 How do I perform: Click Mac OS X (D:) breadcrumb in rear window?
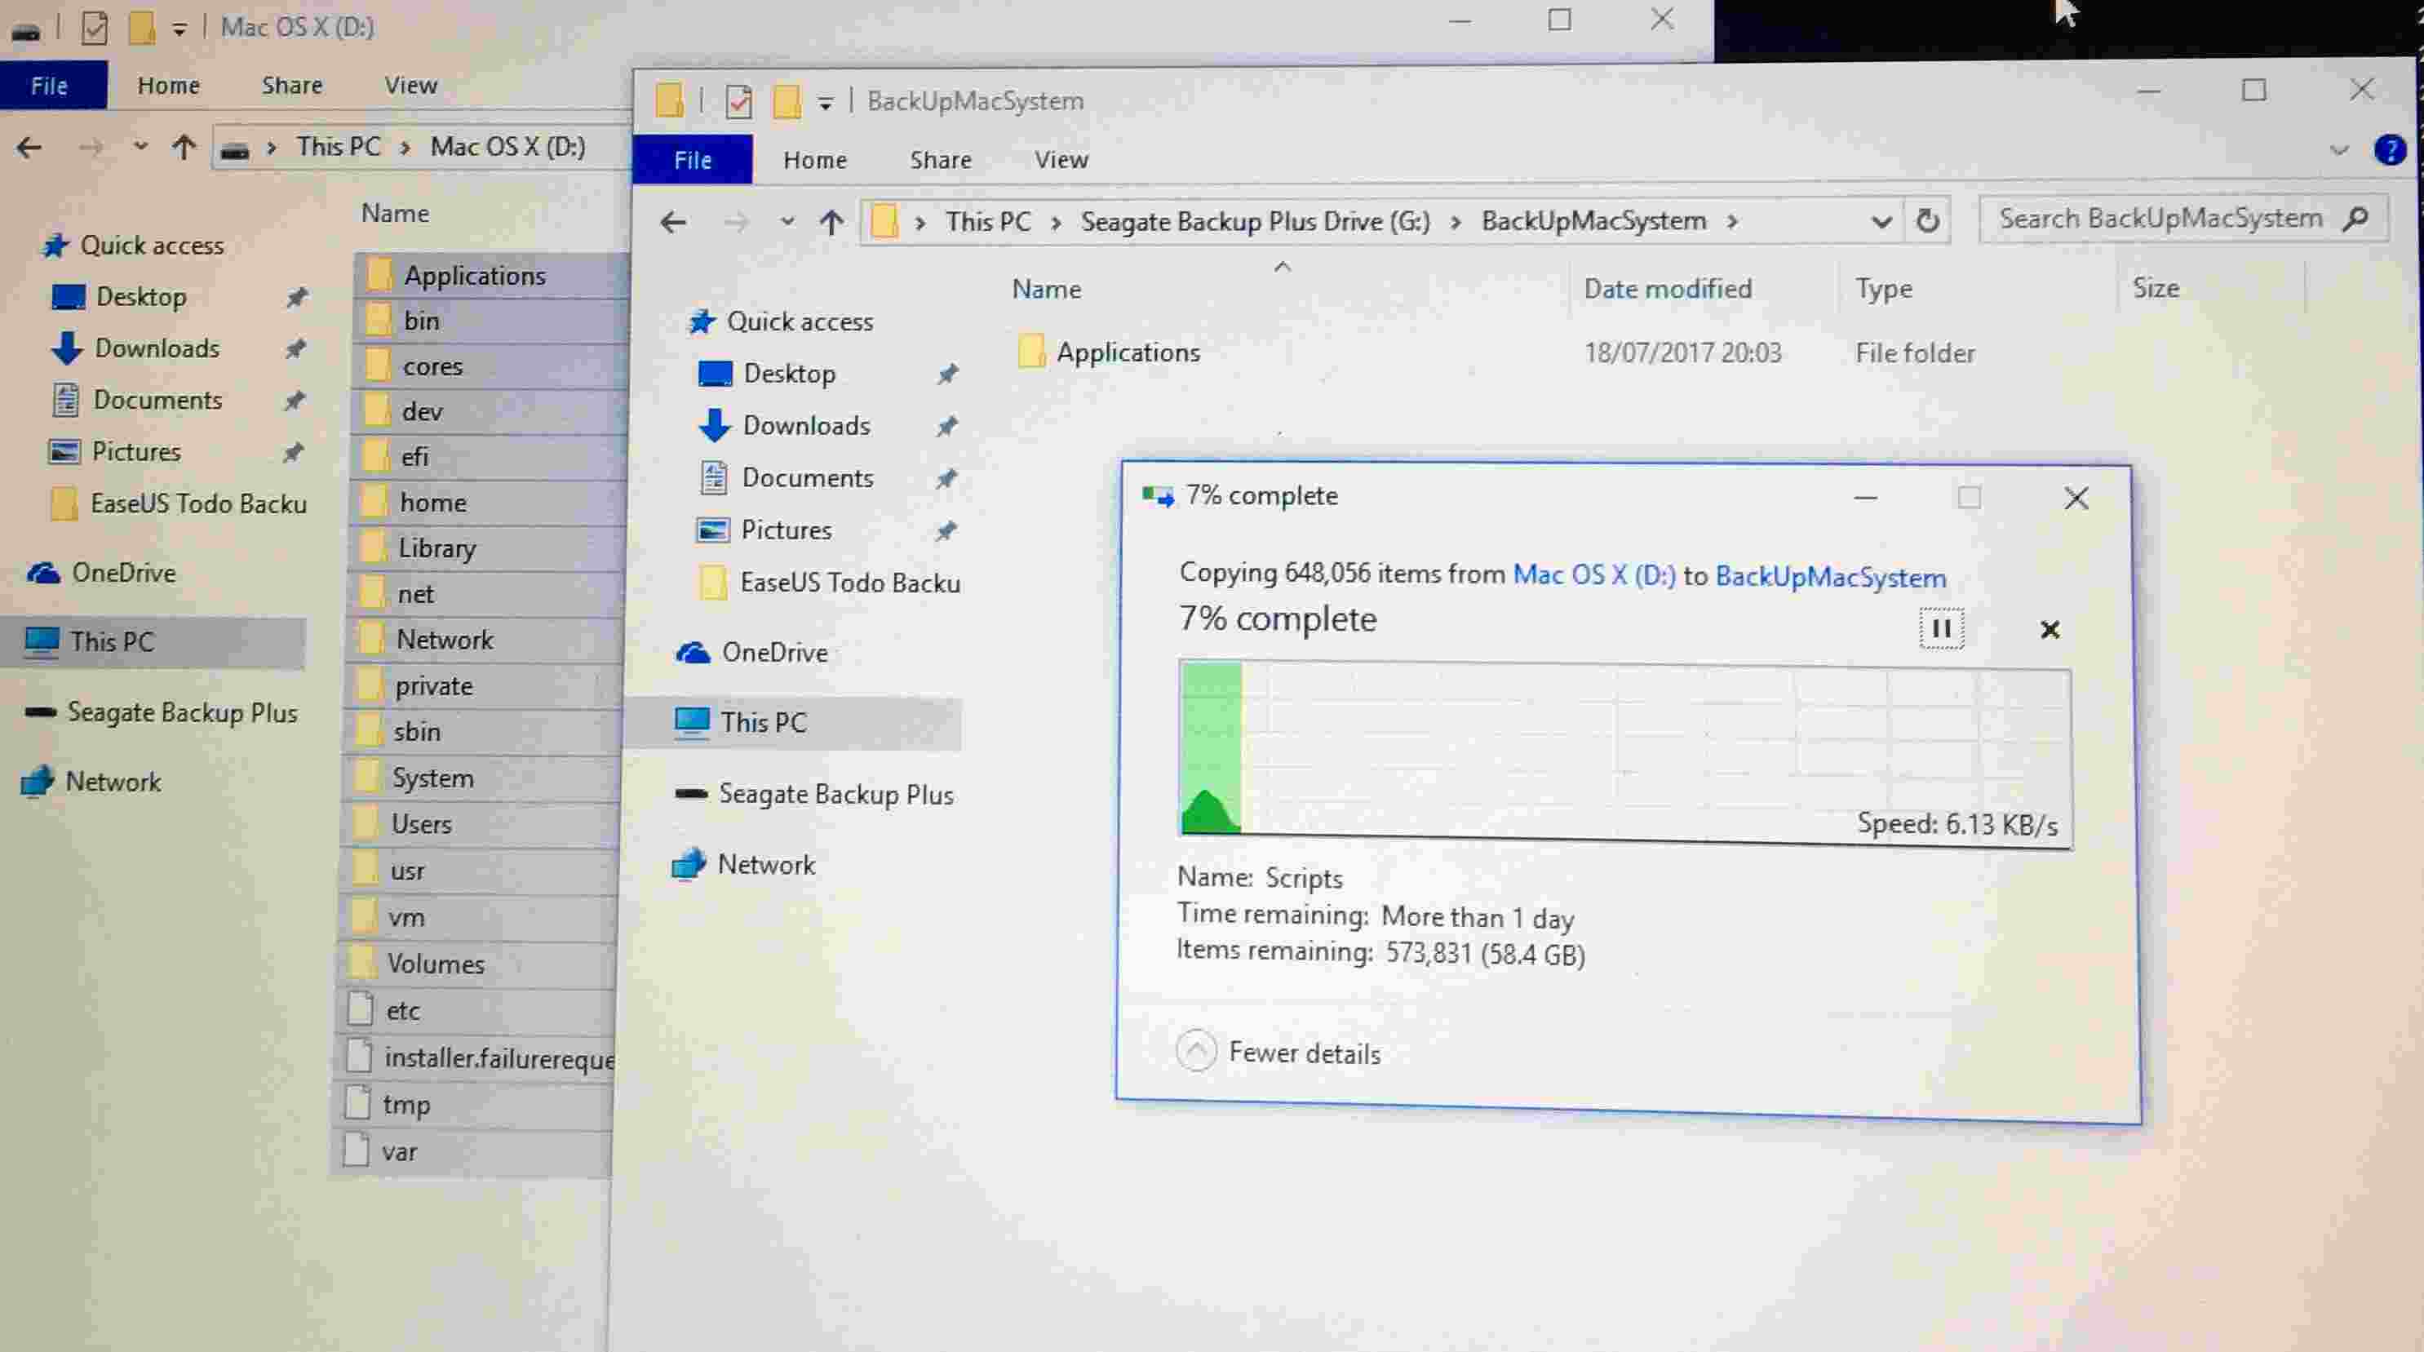click(507, 147)
